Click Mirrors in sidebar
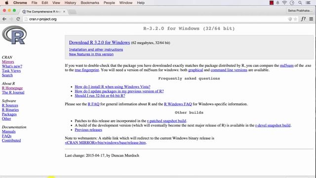 pos(8,62)
